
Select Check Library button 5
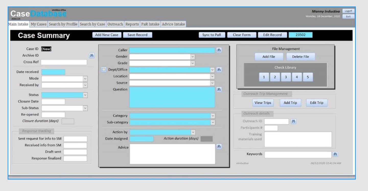tap(308, 77)
